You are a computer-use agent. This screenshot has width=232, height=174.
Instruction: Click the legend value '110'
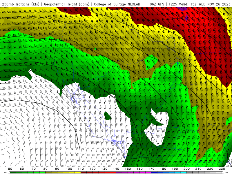click(x=81, y=169)
